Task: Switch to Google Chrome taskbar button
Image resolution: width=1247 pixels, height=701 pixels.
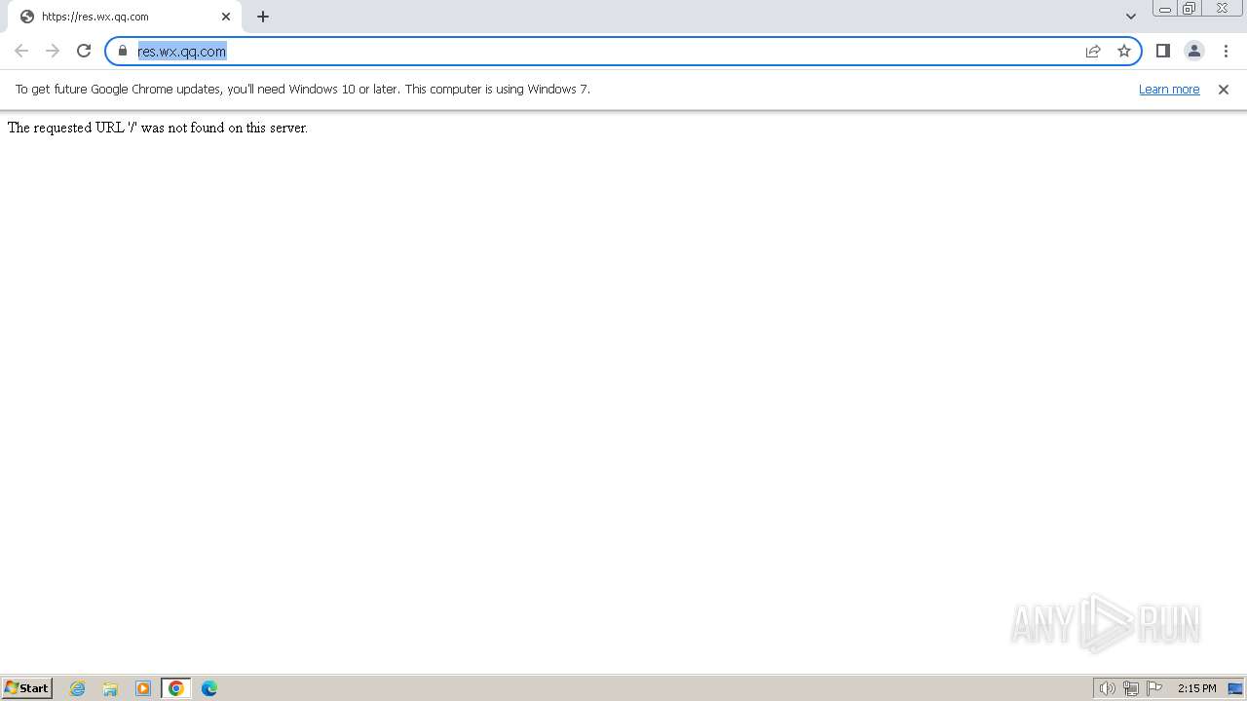Action: [x=176, y=688]
